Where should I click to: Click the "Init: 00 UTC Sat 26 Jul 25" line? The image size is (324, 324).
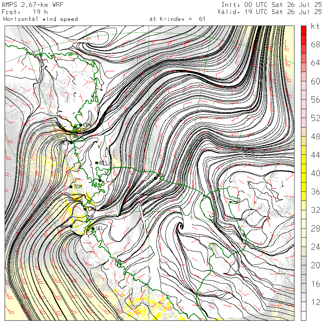click(x=272, y=5)
